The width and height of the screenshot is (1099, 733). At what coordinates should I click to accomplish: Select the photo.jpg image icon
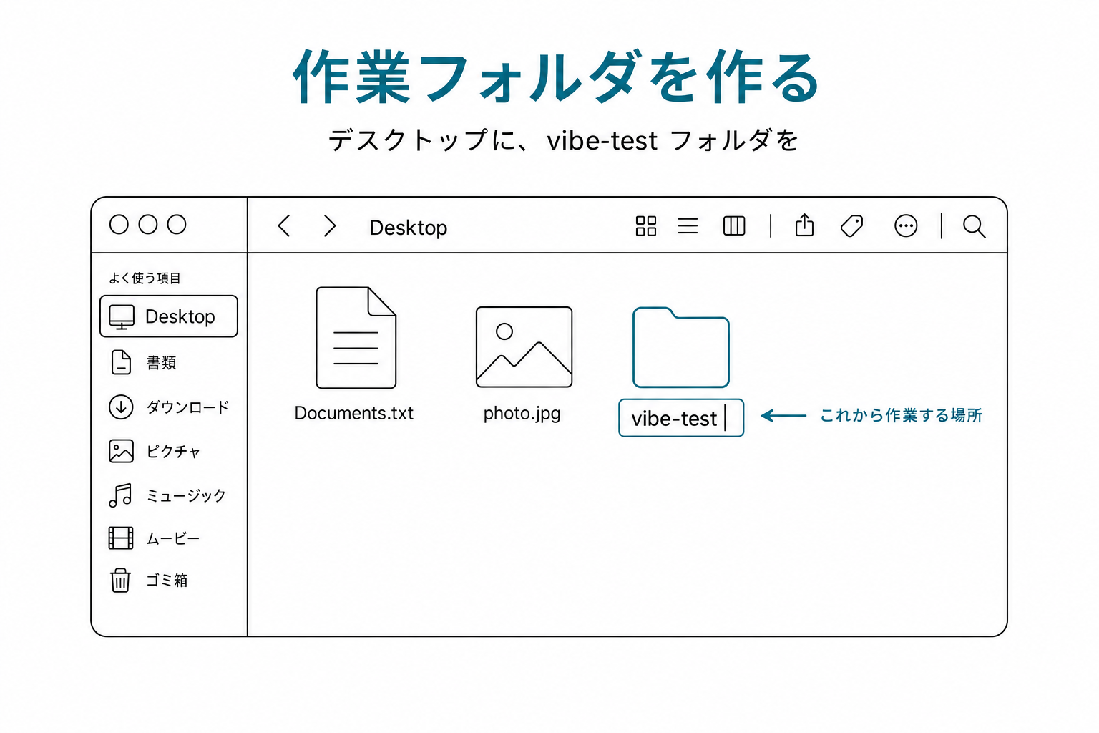524,347
